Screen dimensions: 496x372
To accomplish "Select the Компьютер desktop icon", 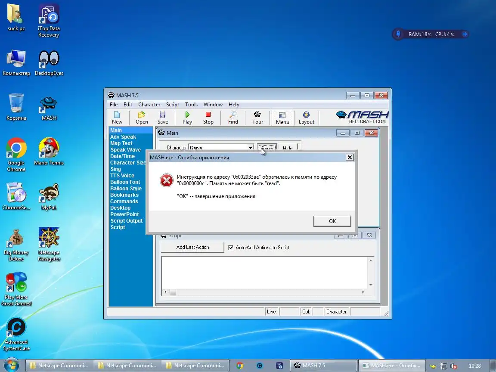I will (16, 62).
